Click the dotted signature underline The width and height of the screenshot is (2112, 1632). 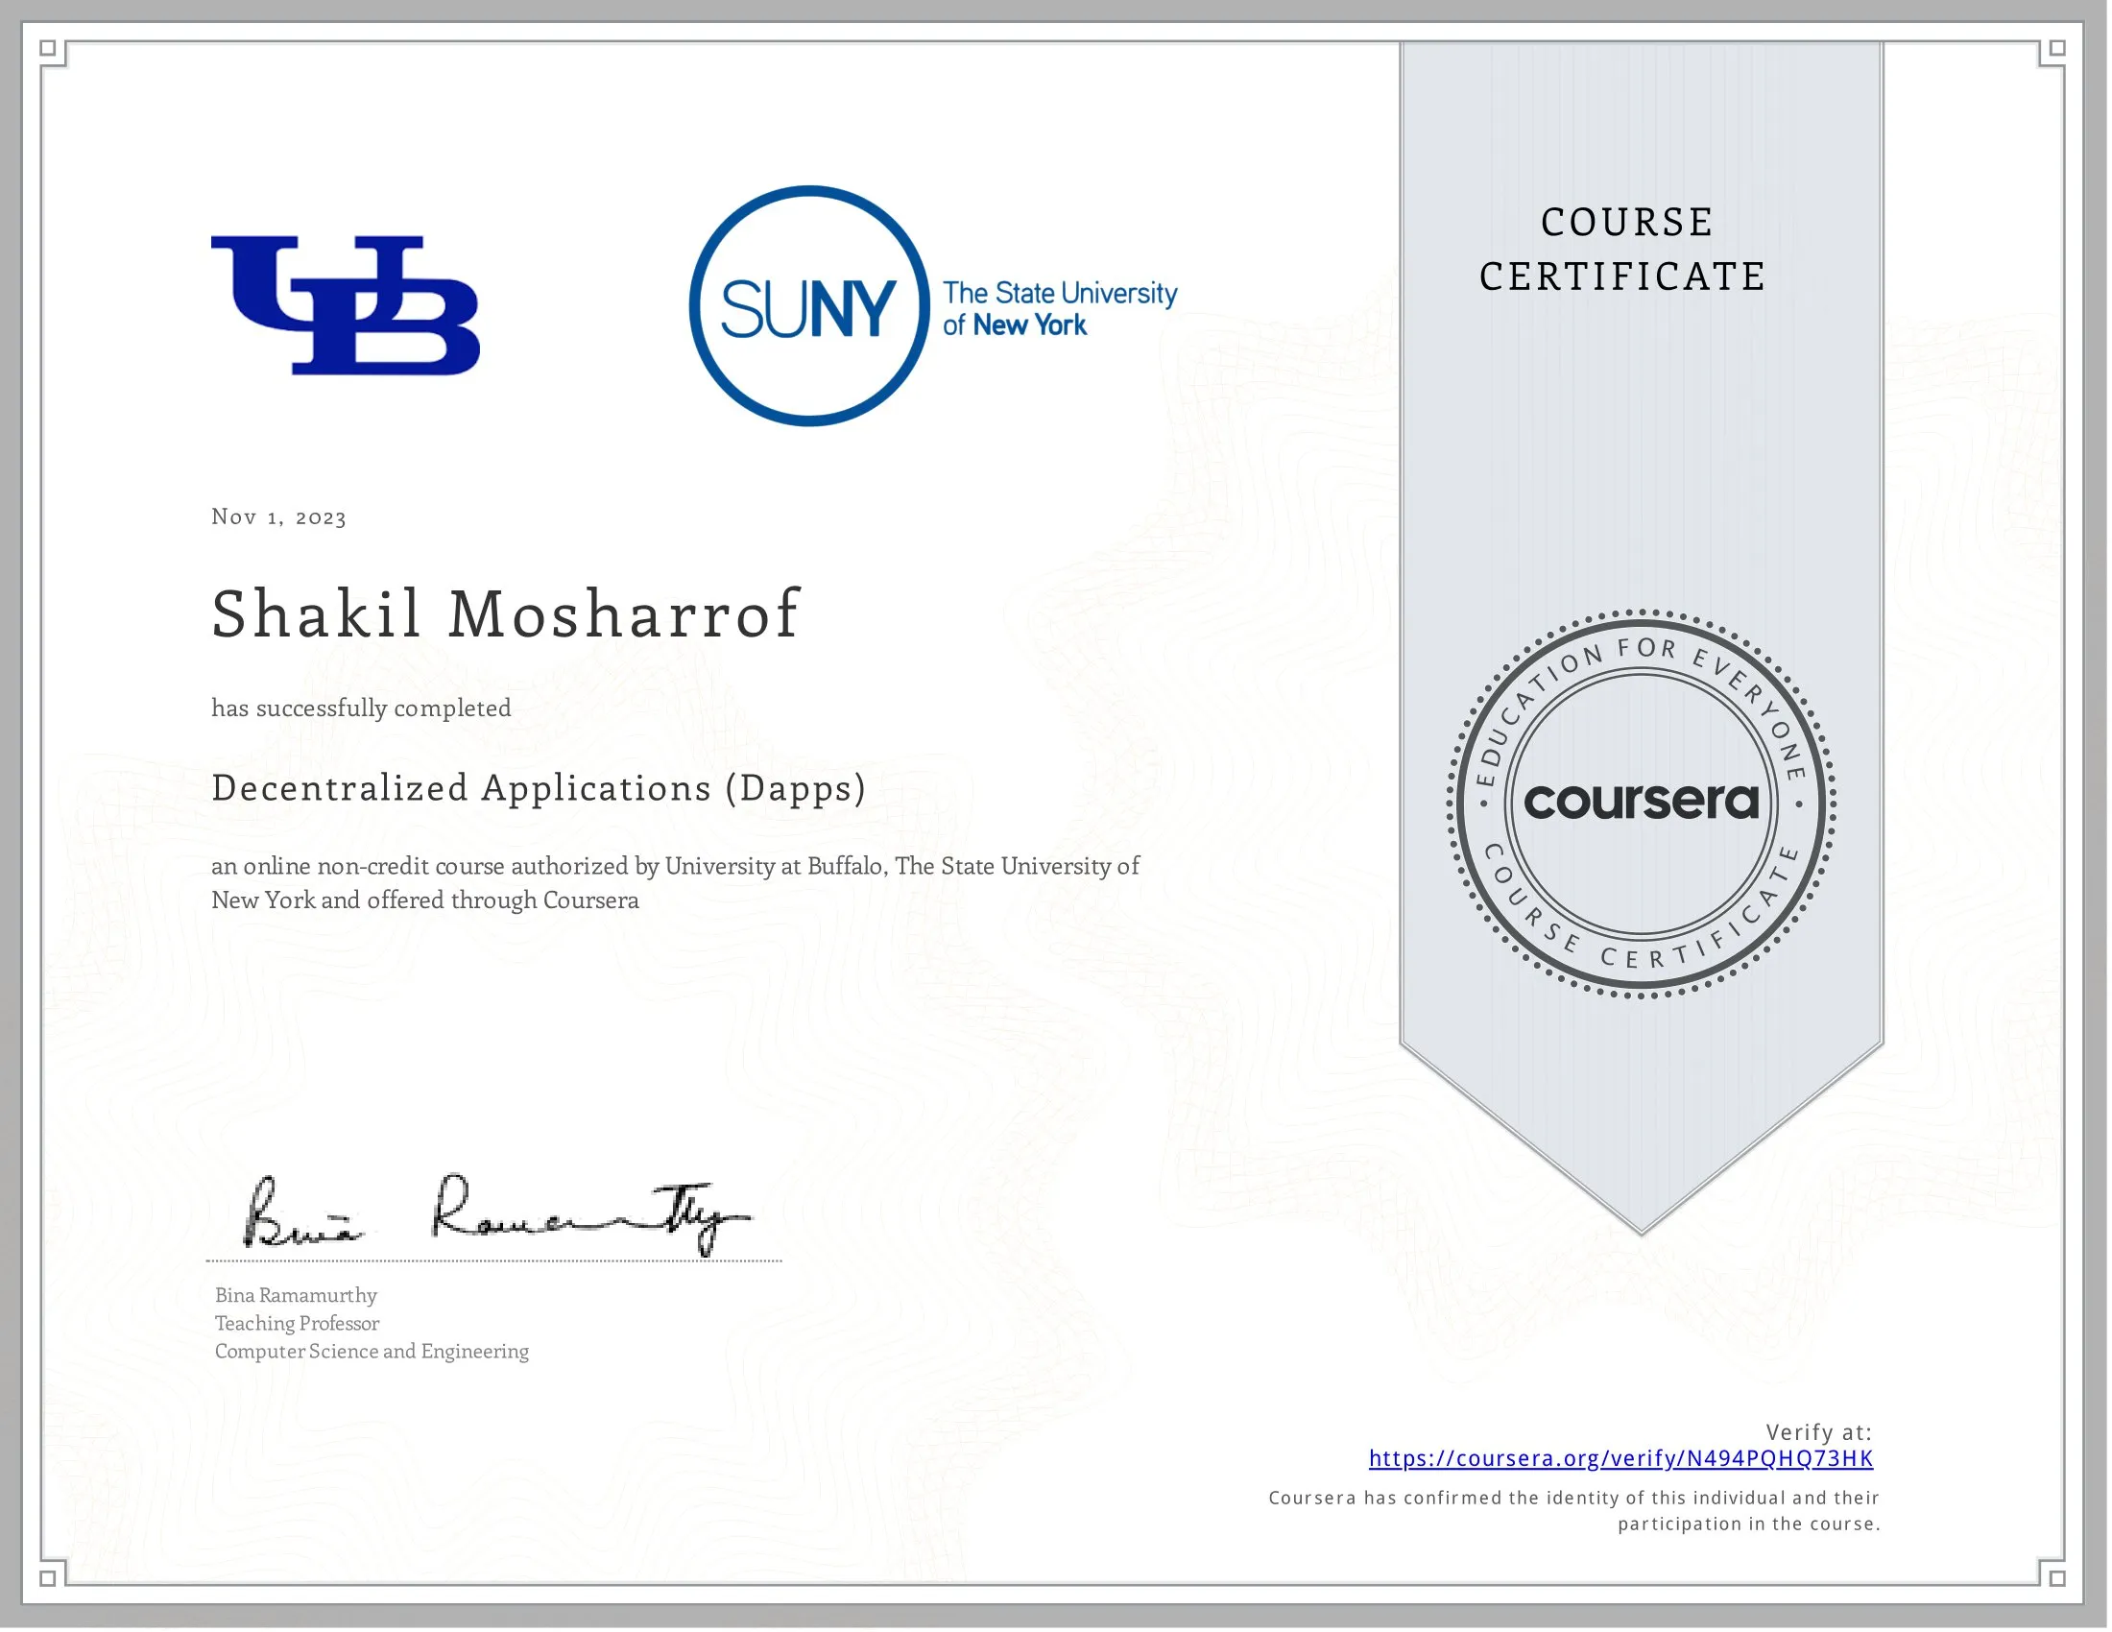click(493, 1260)
